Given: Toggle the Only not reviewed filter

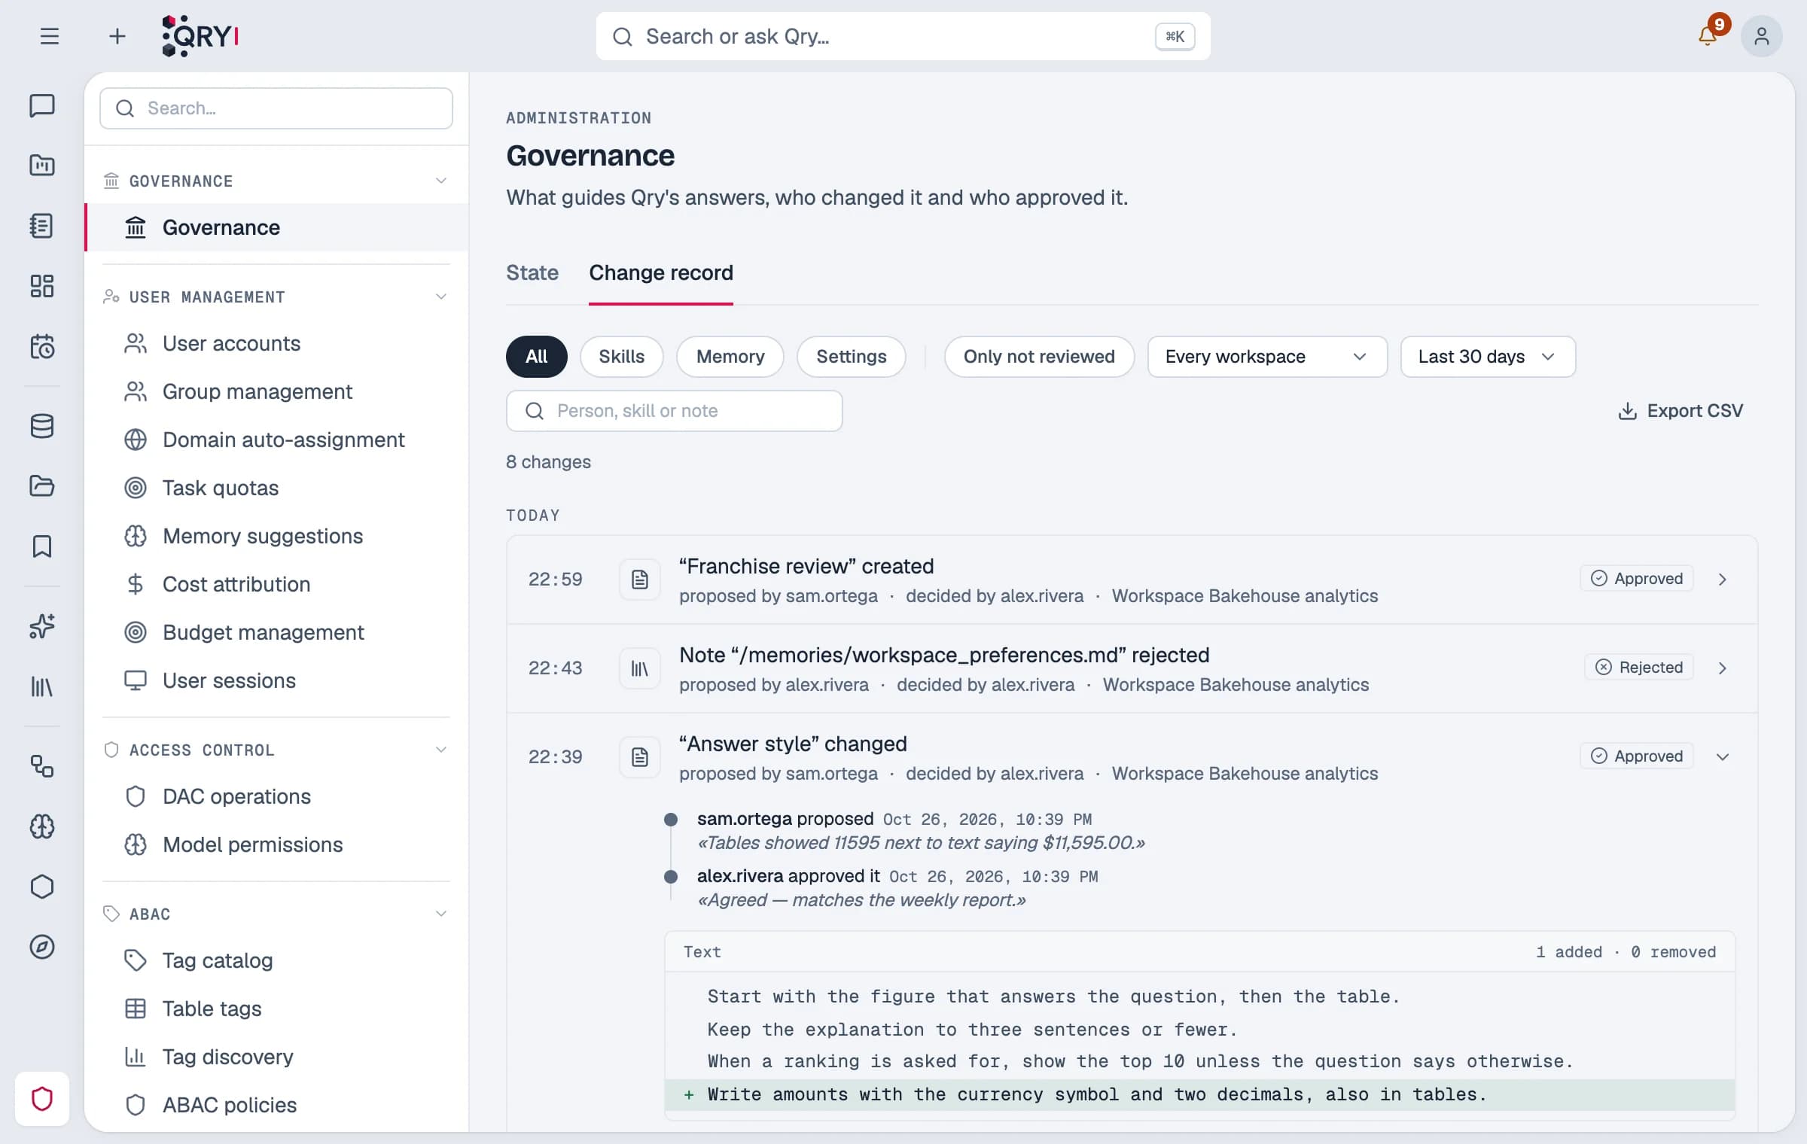Looking at the screenshot, I should 1039,357.
